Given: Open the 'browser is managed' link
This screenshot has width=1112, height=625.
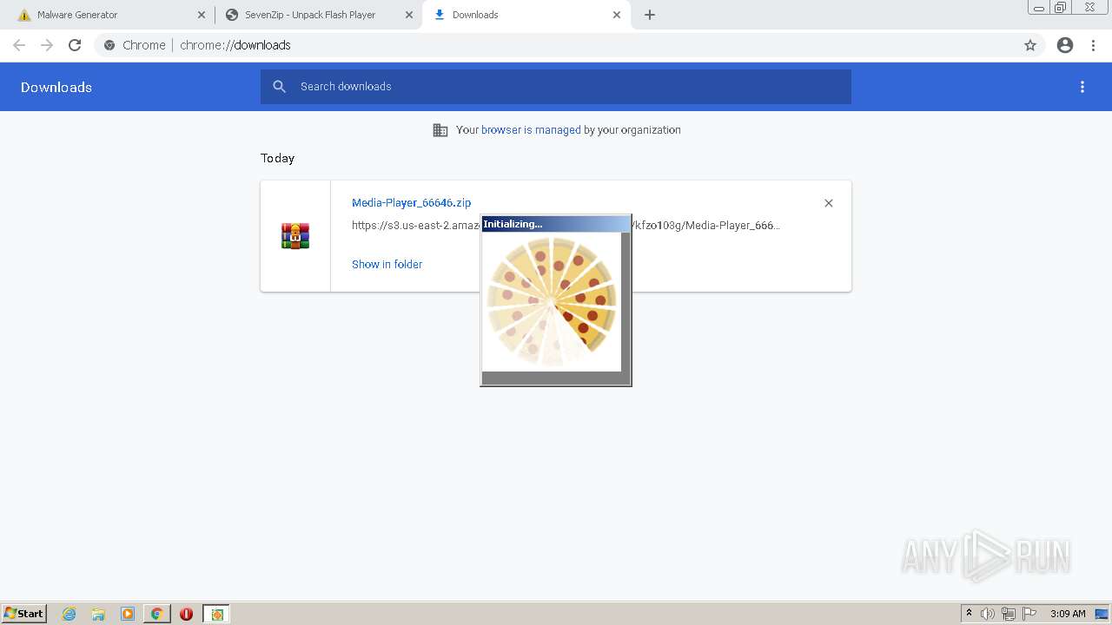Looking at the screenshot, I should coord(531,130).
